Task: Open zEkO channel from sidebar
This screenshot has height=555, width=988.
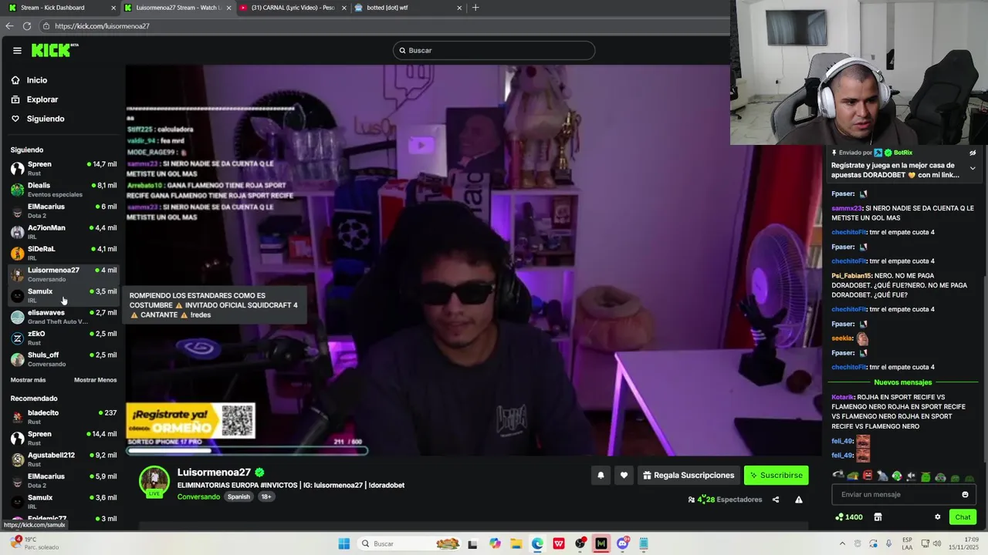Action: click(x=63, y=338)
